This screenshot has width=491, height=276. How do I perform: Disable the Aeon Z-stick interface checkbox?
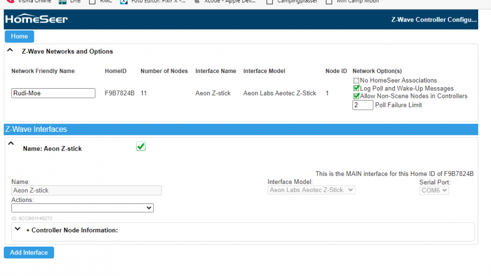pos(141,147)
